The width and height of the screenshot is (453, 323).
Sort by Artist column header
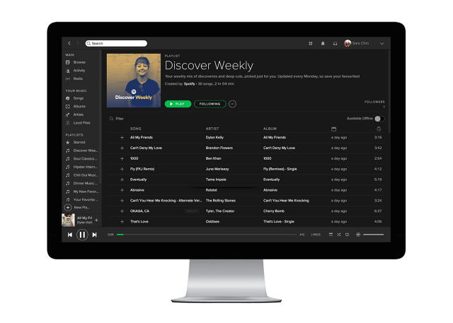212,129
